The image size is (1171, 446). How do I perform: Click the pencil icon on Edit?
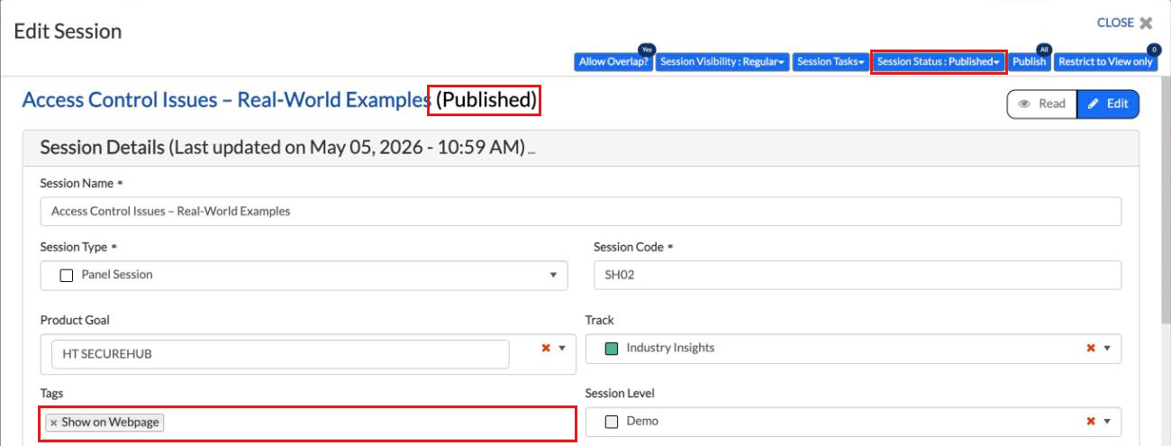(1094, 104)
